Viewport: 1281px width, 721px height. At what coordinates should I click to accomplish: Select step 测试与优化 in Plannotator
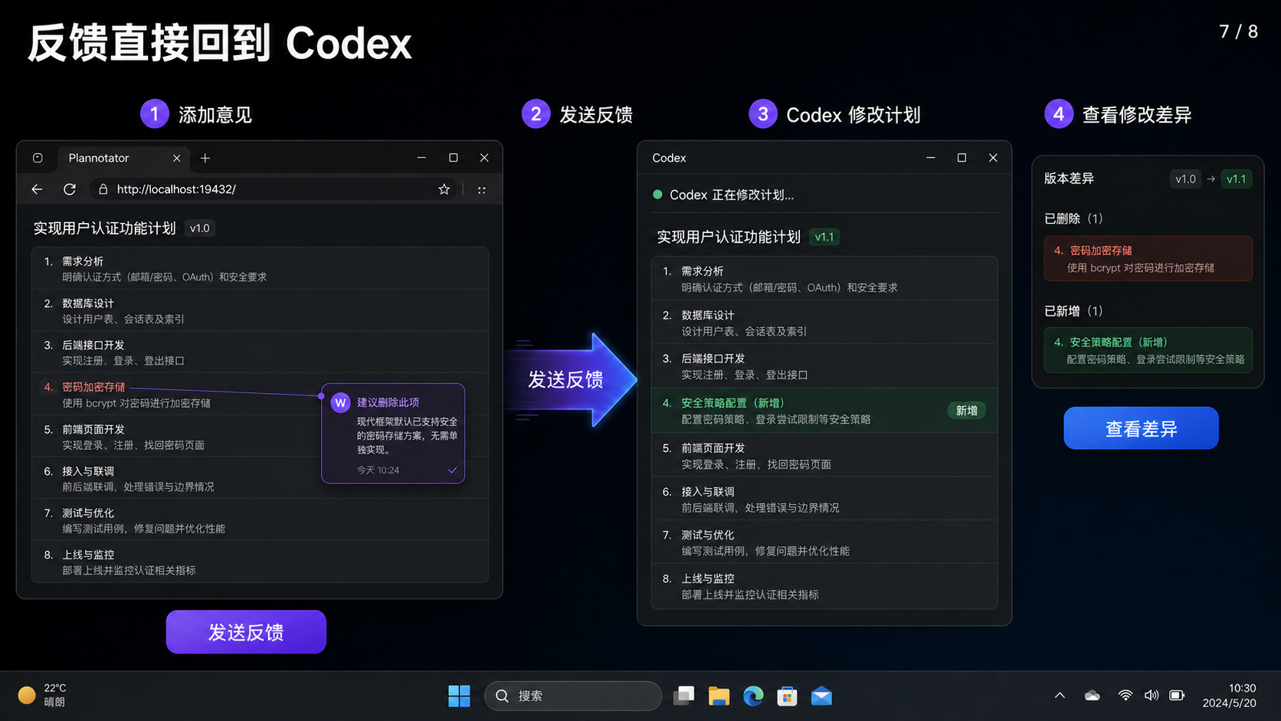pyautogui.click(x=260, y=520)
